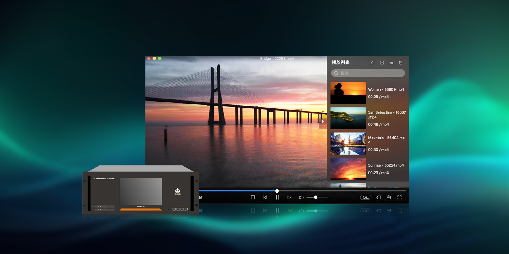Click the volume slider handle
509x254 pixels.
(316, 197)
